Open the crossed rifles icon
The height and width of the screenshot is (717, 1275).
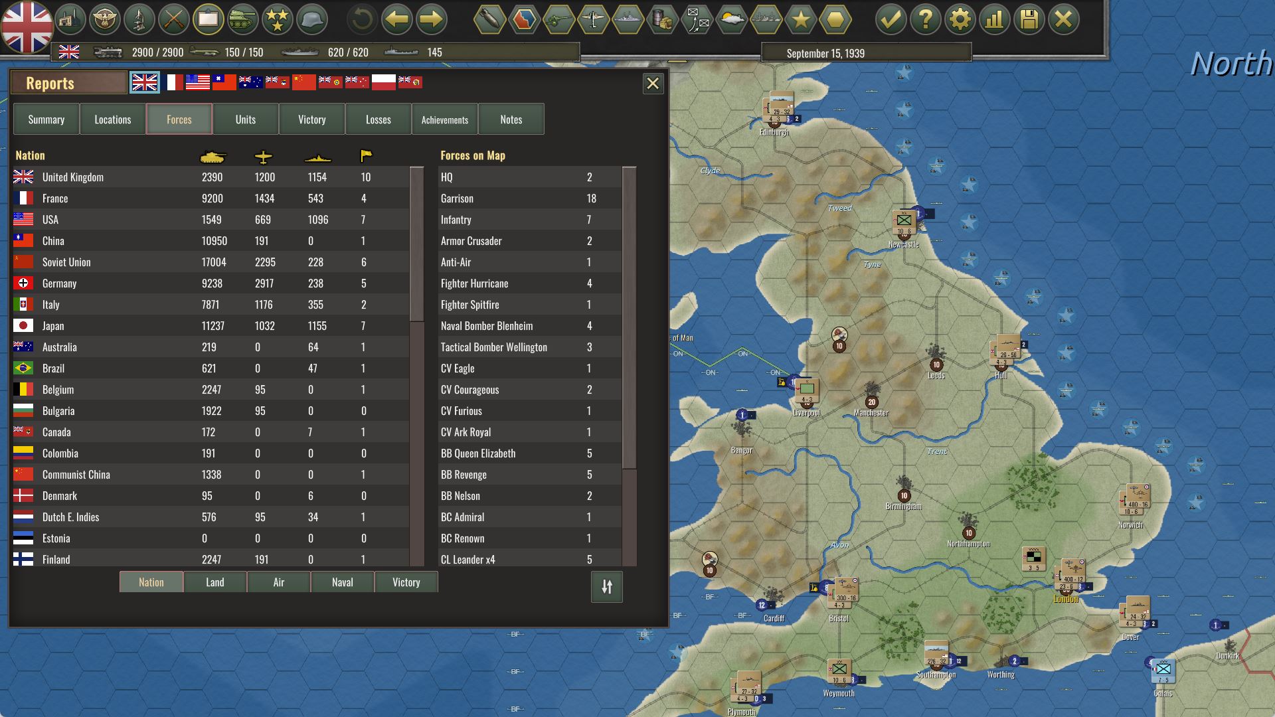(173, 20)
